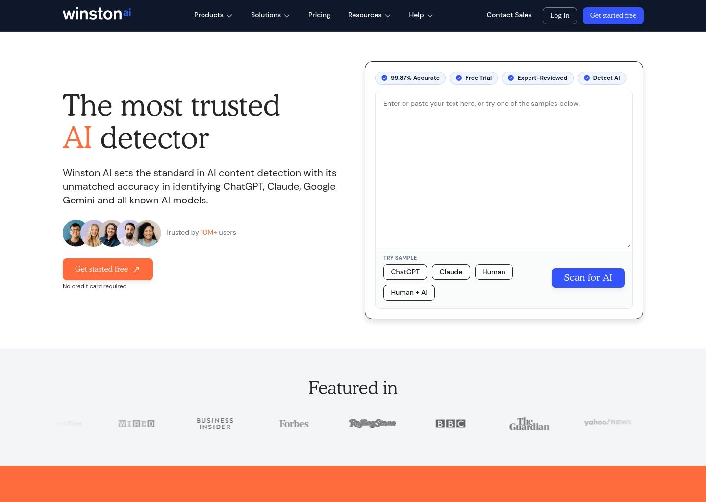The image size is (706, 502).
Task: Click the Winston AI logo
Action: pyautogui.click(x=97, y=14)
